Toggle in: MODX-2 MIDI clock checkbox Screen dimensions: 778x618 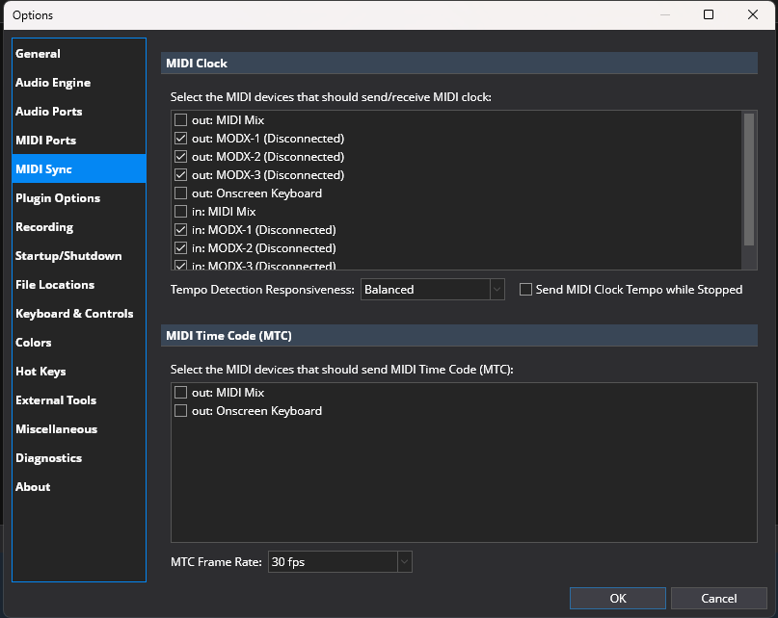(180, 248)
